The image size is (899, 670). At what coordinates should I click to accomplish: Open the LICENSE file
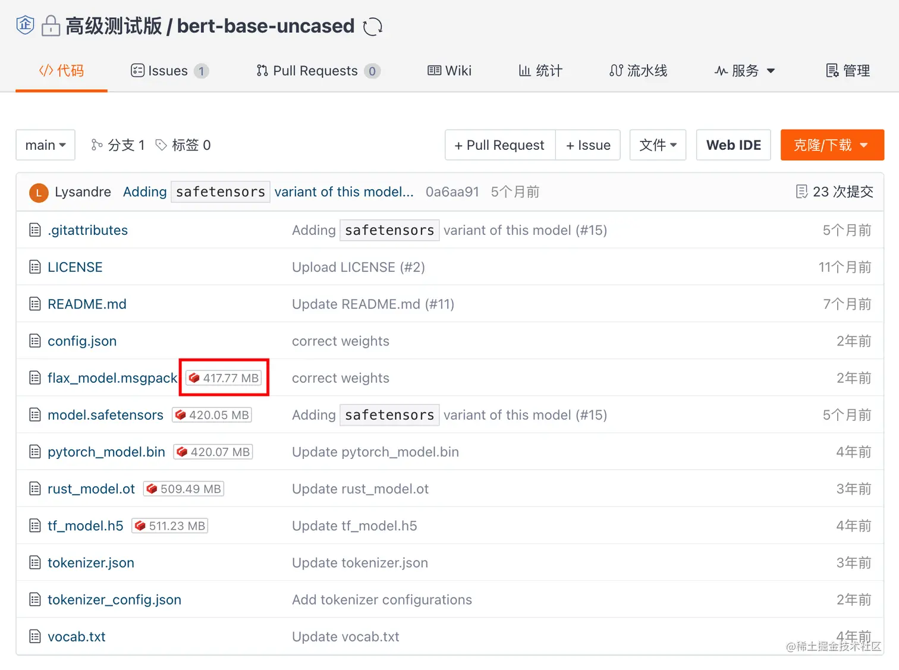click(75, 267)
